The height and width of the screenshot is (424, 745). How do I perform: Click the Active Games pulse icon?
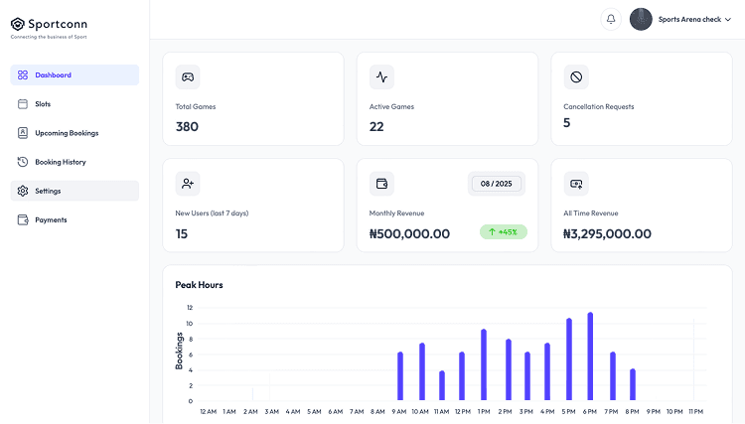point(382,76)
